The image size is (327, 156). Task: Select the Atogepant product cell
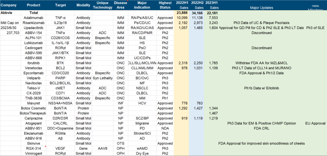pyautogui.click(x=34, y=123)
